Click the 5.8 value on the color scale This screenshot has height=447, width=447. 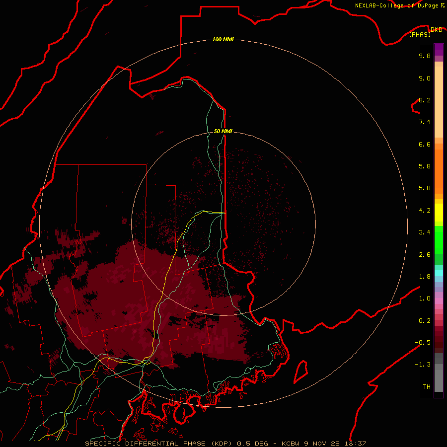[x=425, y=166]
